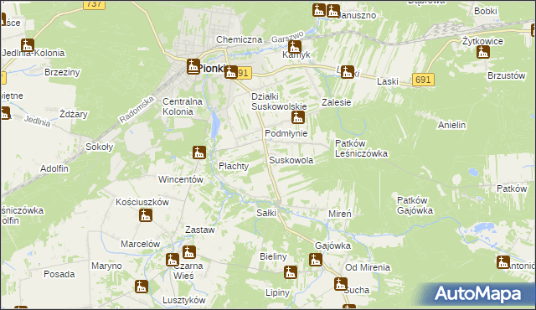Click the Podmłynie label

pos(286,133)
